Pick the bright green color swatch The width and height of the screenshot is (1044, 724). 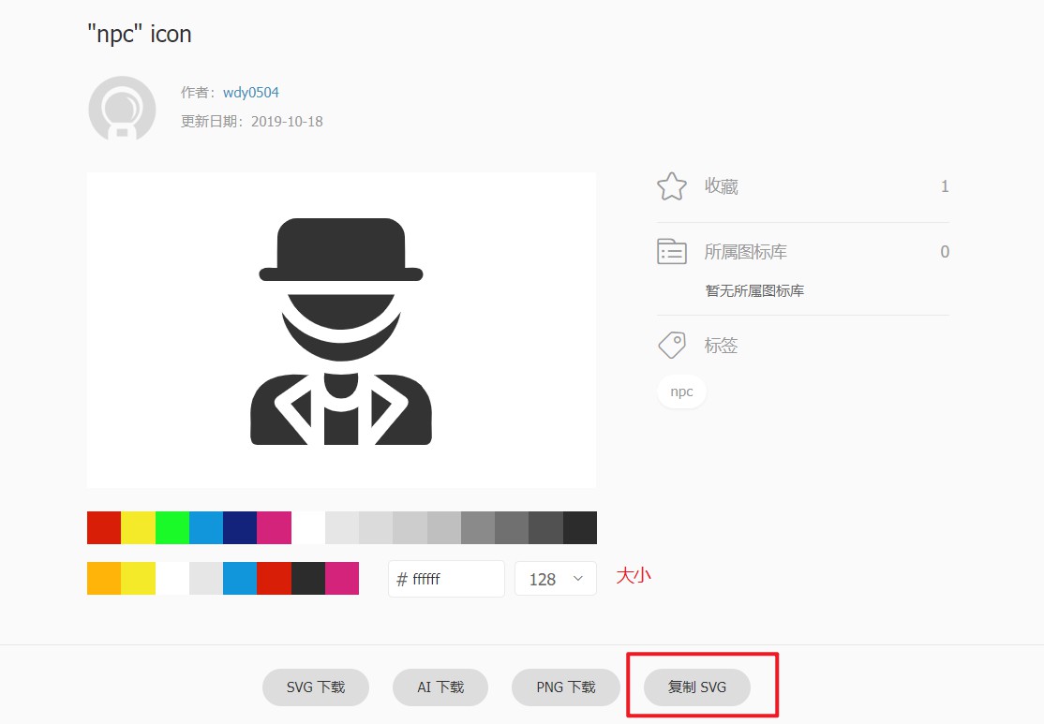click(x=172, y=527)
